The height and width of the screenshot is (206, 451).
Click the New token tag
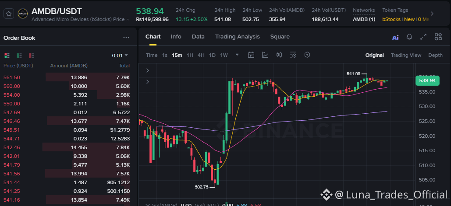(409, 20)
